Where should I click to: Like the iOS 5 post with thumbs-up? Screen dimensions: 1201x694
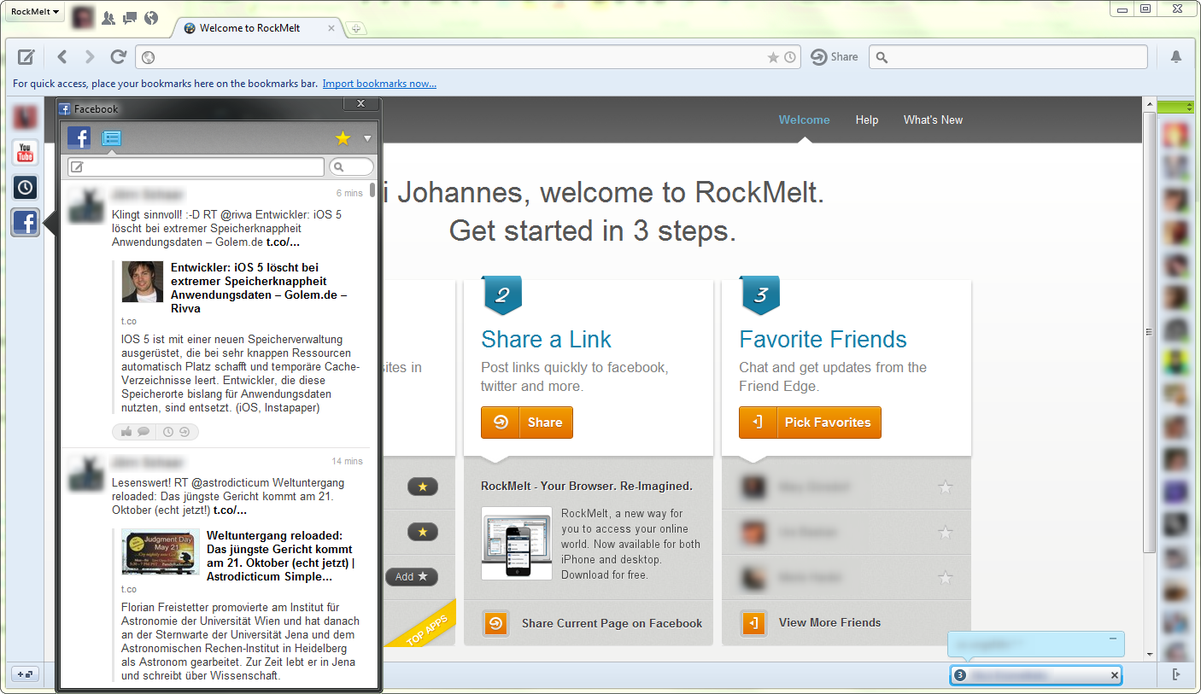click(126, 432)
